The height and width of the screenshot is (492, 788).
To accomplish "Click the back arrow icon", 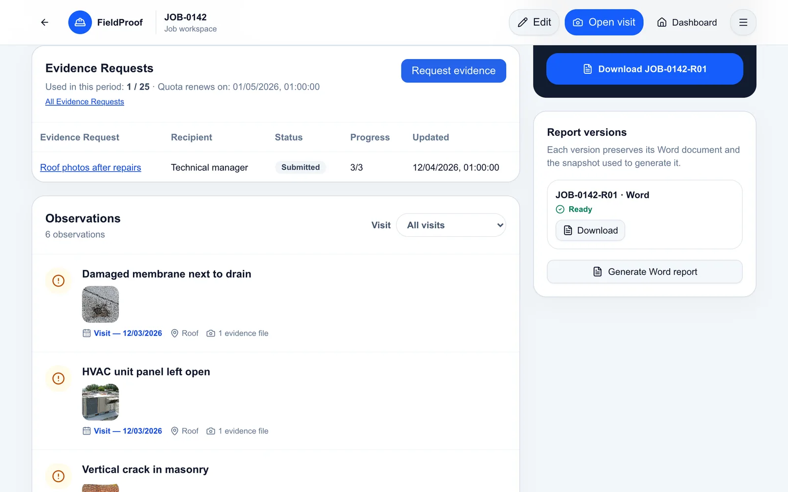I will pos(44,22).
